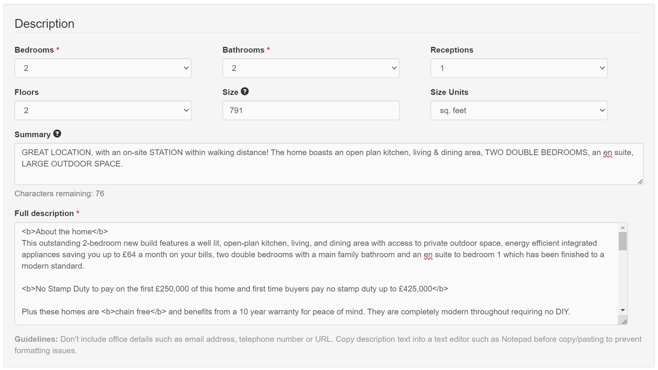658x370 pixels.
Task: Click the help icon beside Size
Action: coord(245,91)
